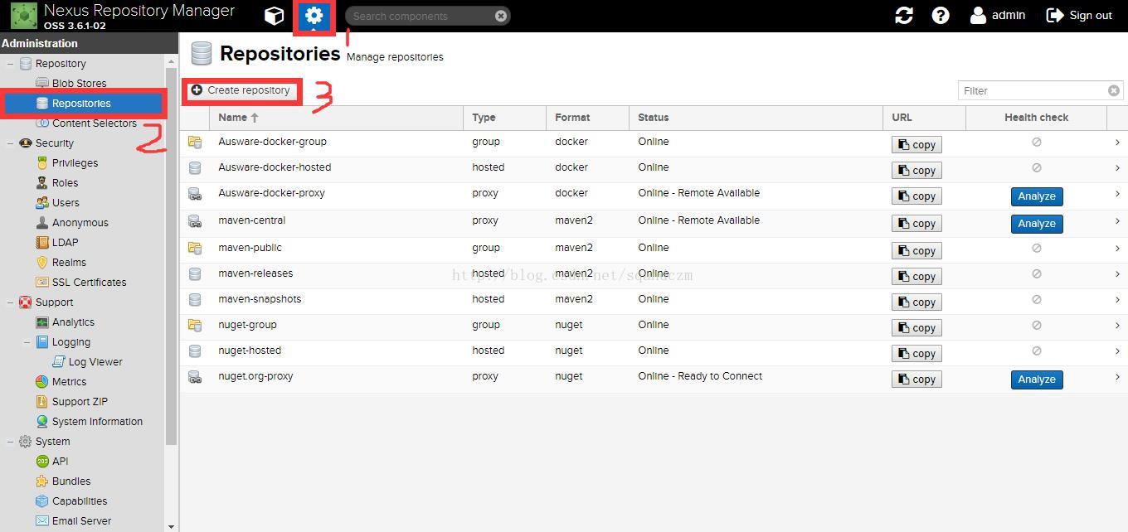Open the Administration gear icon

(x=314, y=16)
